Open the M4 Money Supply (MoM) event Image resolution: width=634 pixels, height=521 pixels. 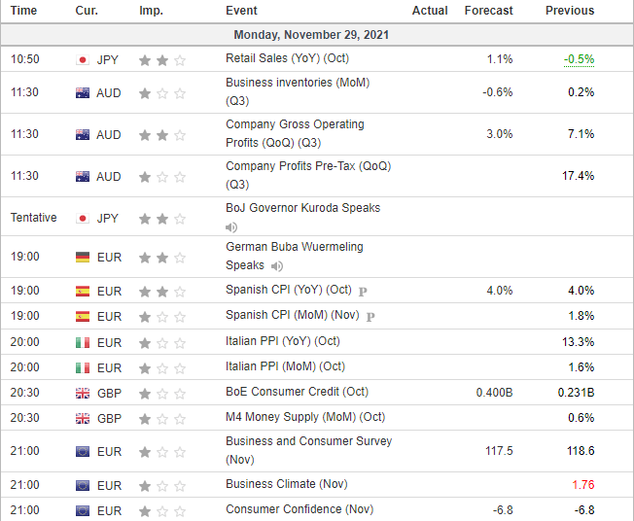304,417
